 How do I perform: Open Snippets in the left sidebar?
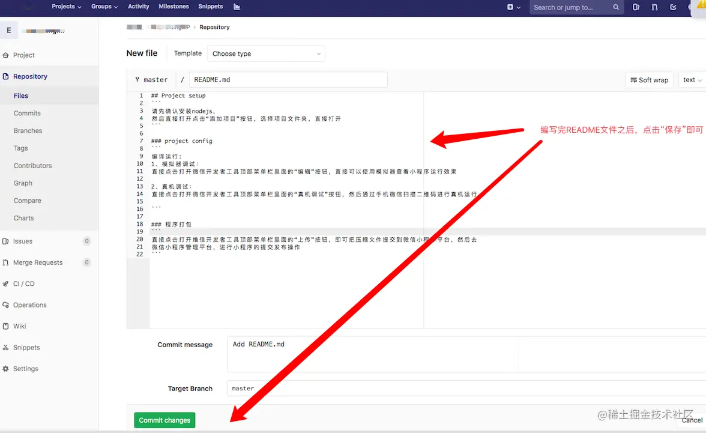coord(26,347)
